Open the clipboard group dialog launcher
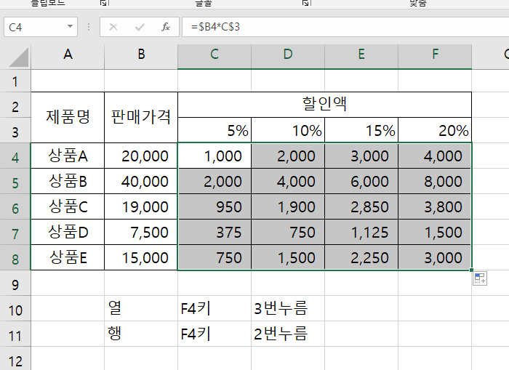Image resolution: width=509 pixels, height=370 pixels. point(104,3)
